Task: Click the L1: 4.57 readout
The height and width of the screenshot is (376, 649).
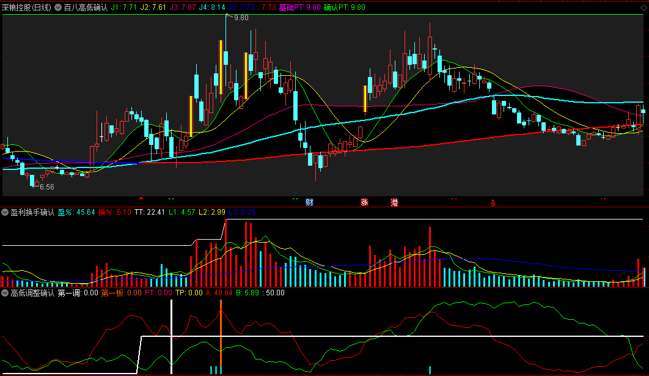Action: (x=182, y=212)
